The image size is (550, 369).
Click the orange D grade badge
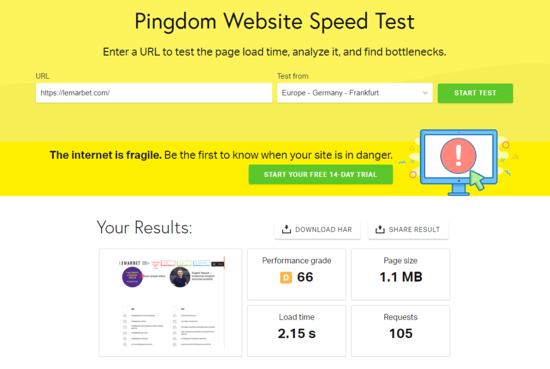coord(286,278)
